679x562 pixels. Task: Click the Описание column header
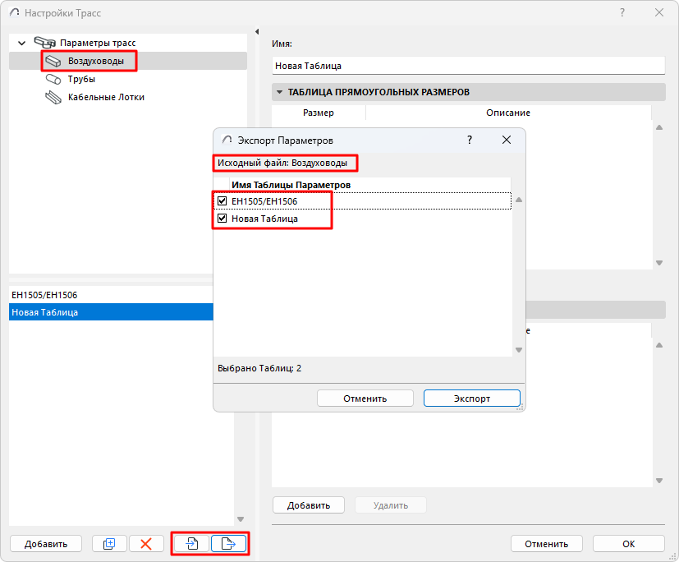point(508,113)
